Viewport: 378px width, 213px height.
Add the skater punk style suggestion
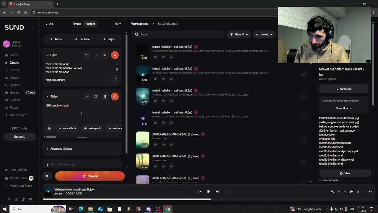[92, 128]
